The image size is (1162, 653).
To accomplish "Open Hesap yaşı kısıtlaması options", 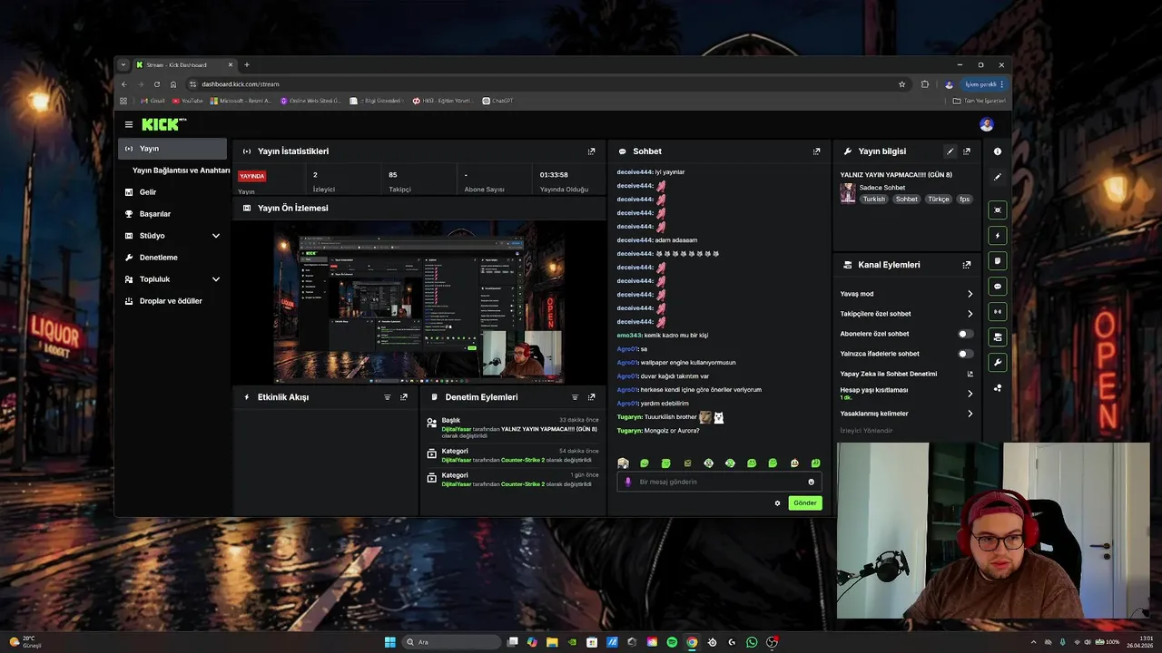I will click(906, 394).
